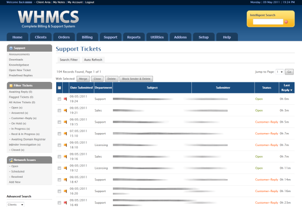Open the My Account link
Image resolution: width=302 pixels, height=207 pixels.
click(75, 2)
